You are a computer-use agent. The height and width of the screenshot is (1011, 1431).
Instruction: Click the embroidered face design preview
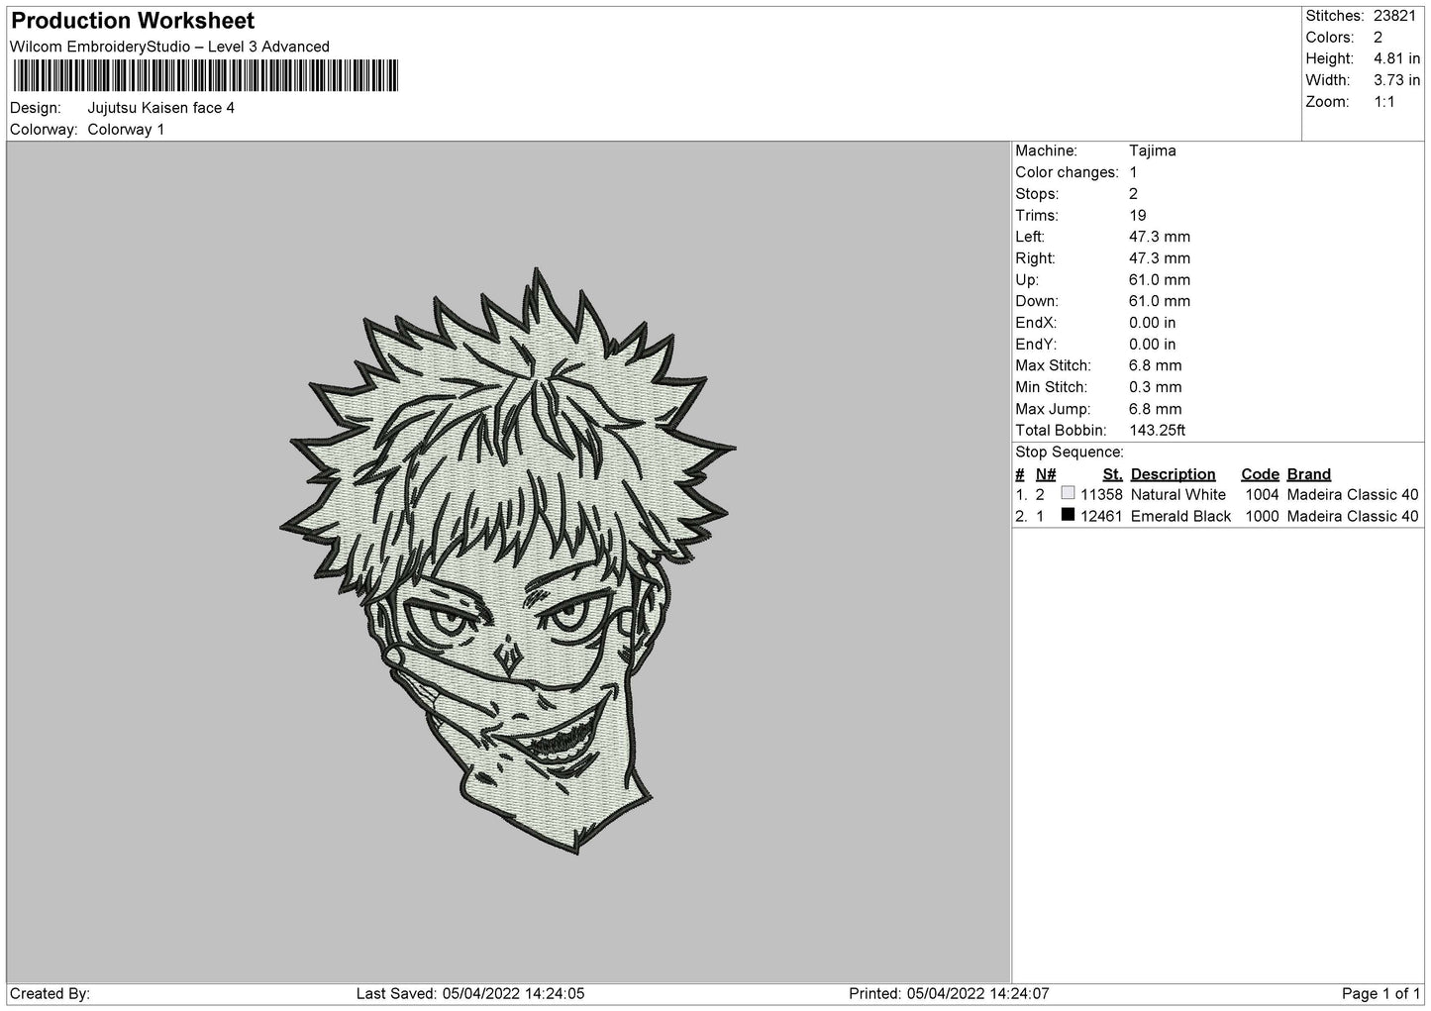pyautogui.click(x=510, y=559)
